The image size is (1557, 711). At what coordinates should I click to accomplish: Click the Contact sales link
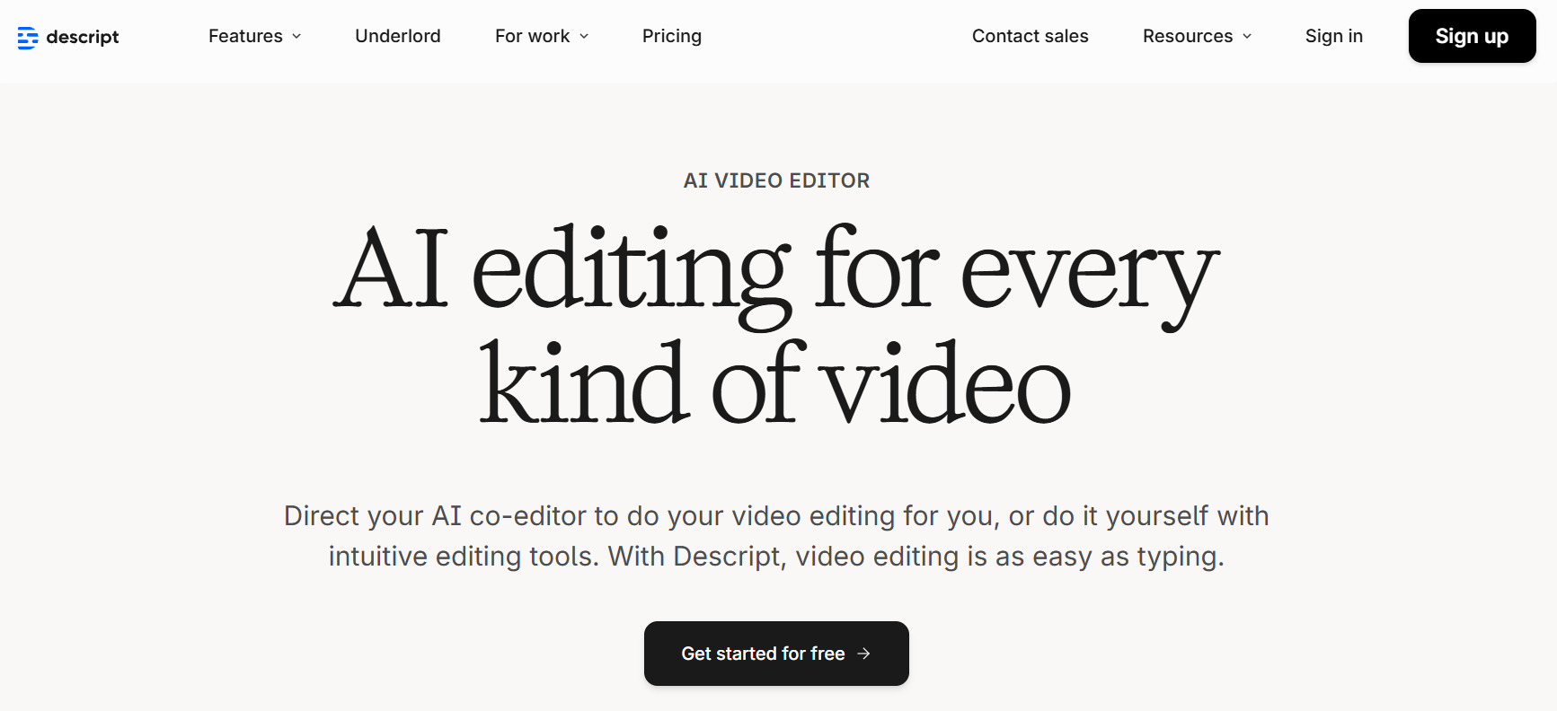(1030, 36)
